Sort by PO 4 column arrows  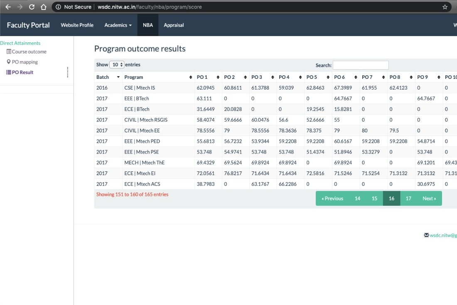tap(300, 77)
